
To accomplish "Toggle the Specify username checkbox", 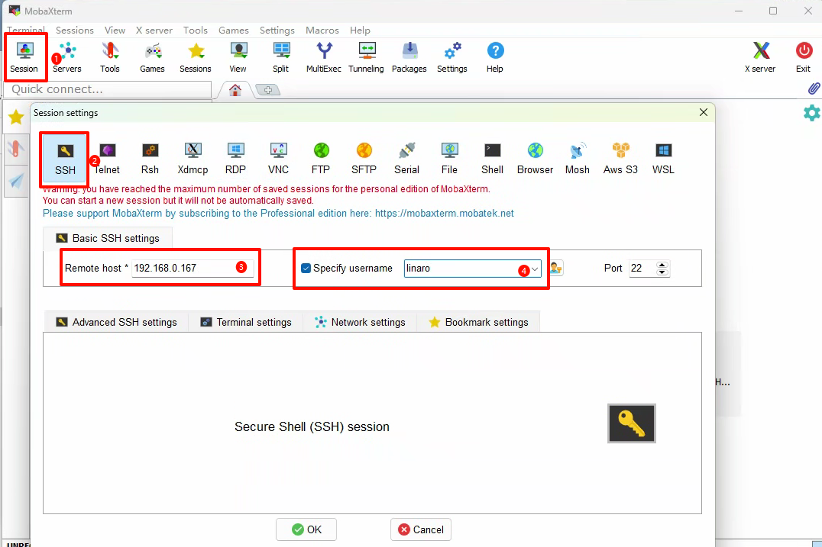I will [306, 269].
